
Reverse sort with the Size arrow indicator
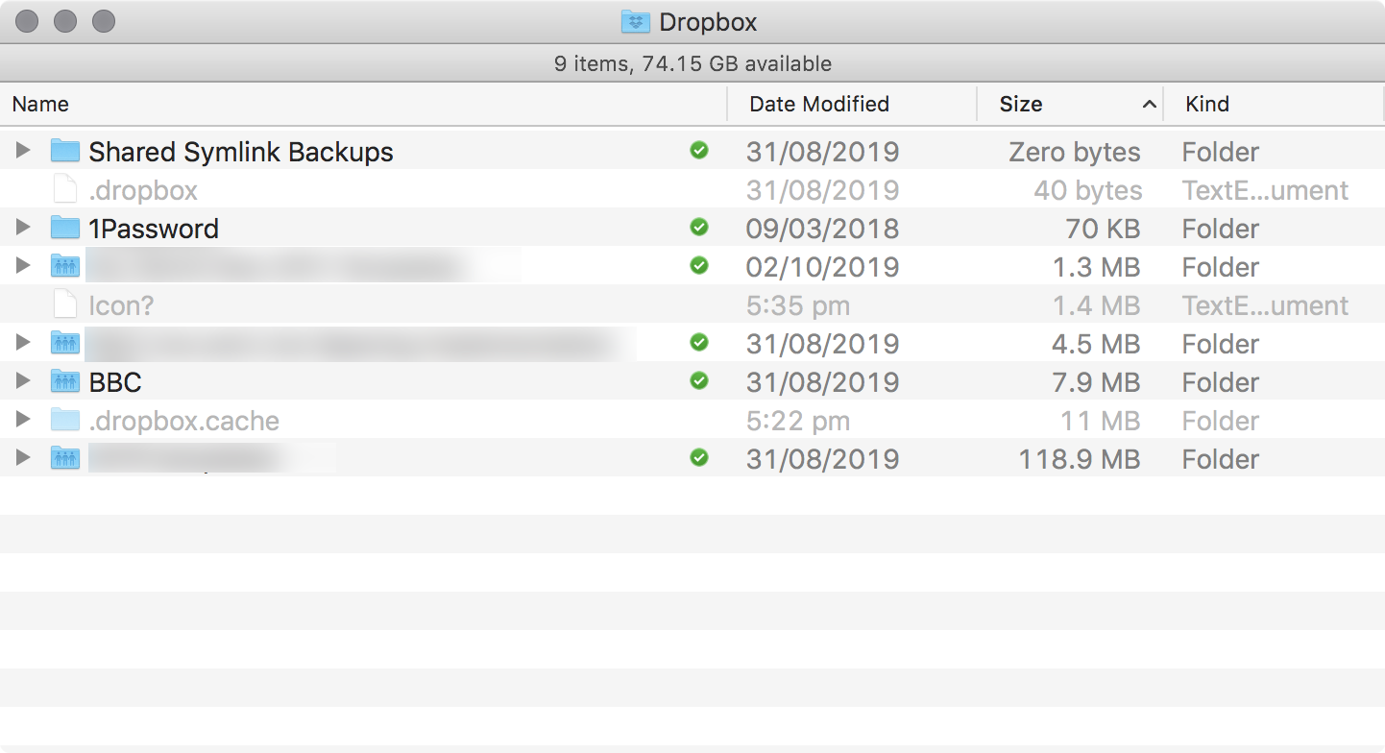[1149, 104]
